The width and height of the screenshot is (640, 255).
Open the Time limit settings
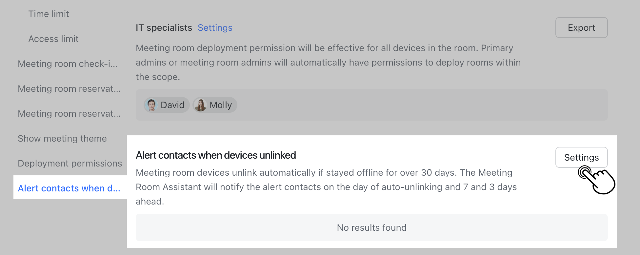click(x=49, y=14)
